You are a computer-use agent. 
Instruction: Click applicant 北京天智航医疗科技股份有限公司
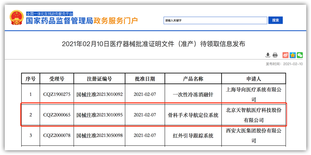pos(254,115)
